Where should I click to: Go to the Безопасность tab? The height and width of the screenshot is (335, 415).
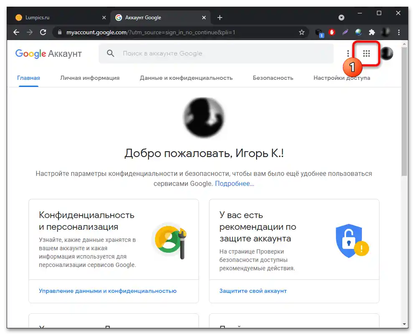point(273,78)
